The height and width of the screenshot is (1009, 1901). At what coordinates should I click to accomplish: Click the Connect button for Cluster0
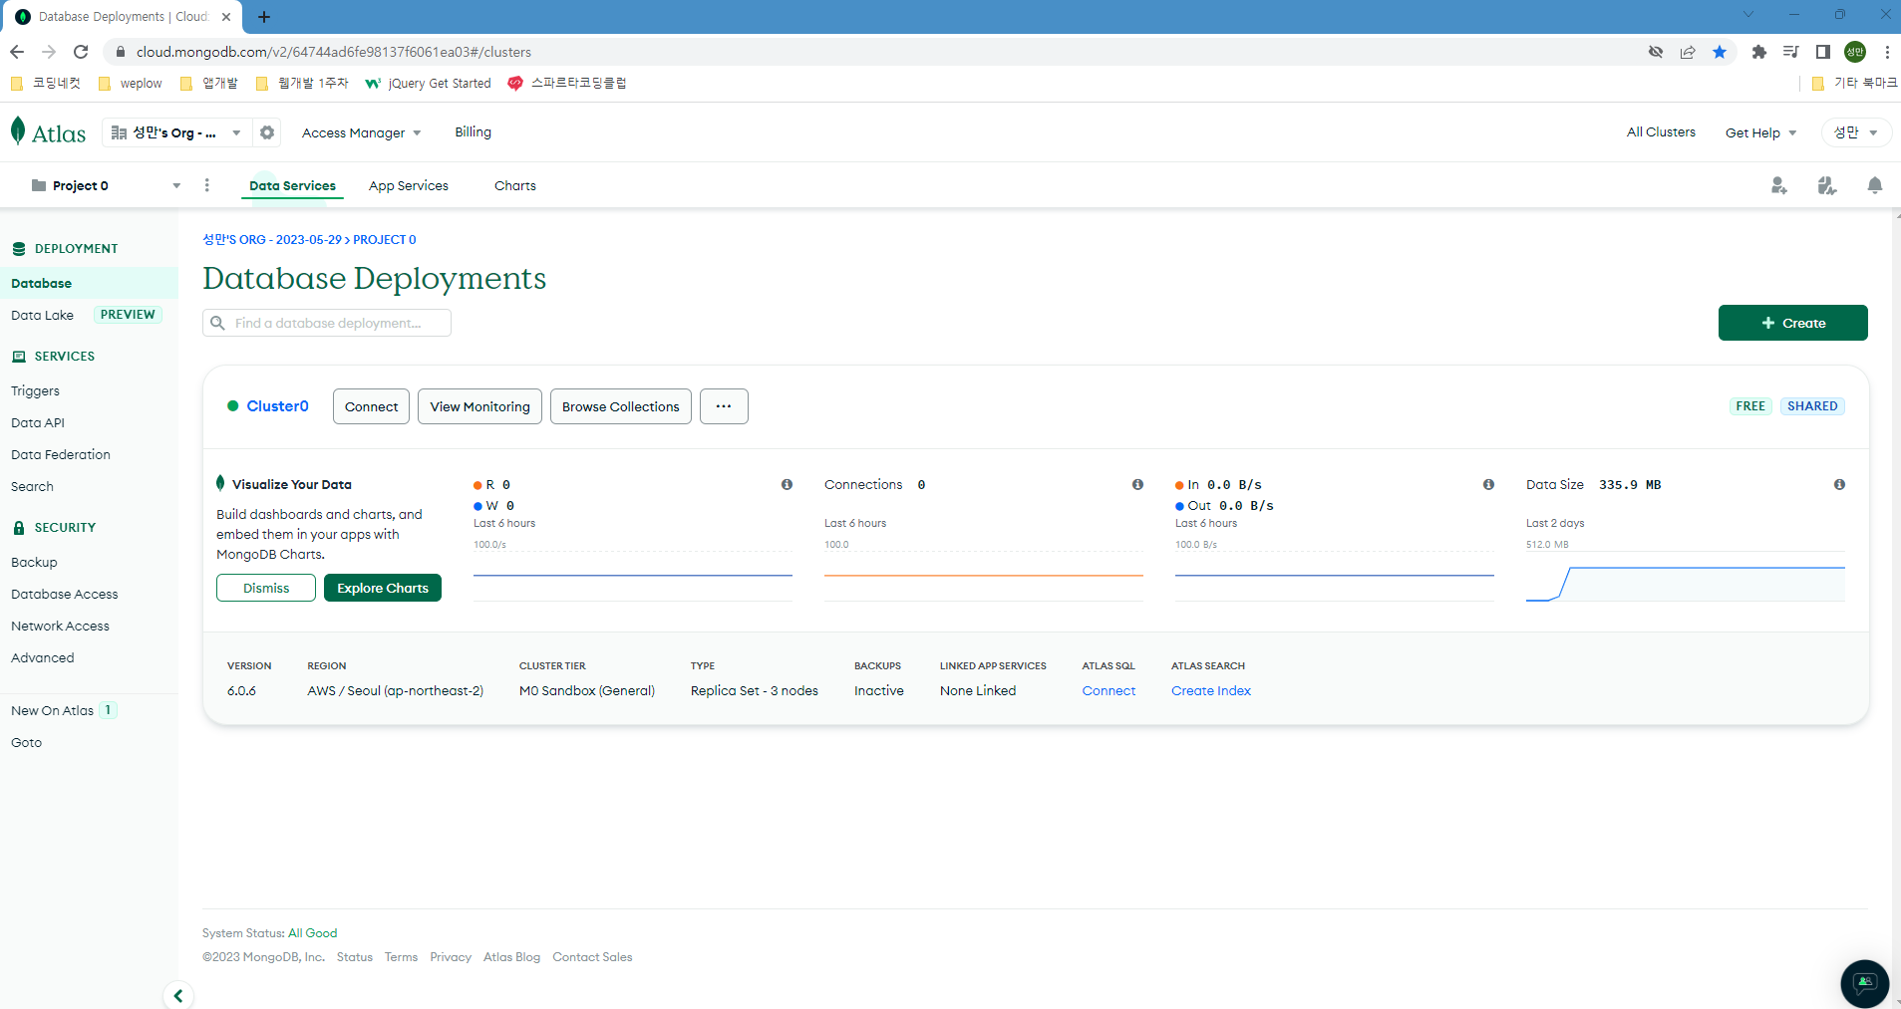(371, 406)
